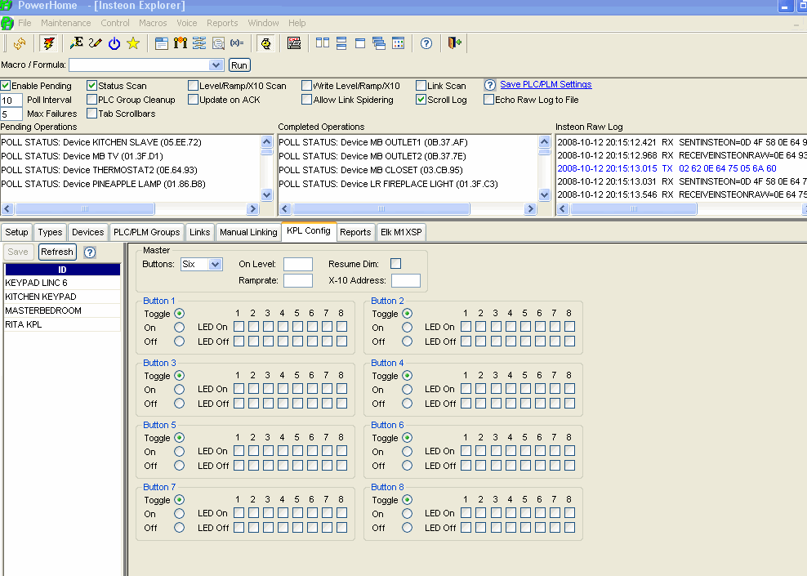Select the Off radio button for Button 2
This screenshot has height=576, width=807.
coord(407,342)
